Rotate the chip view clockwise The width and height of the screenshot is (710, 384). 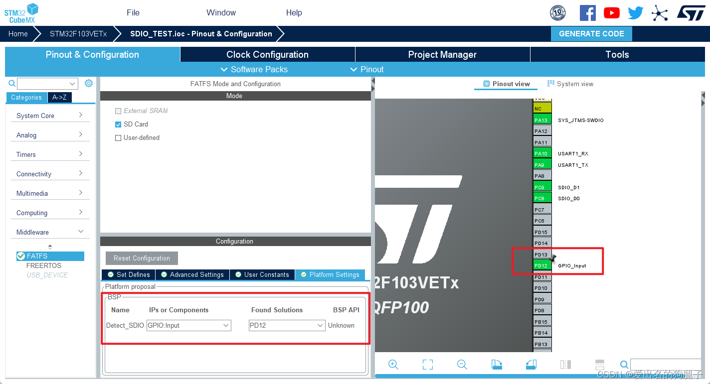click(497, 365)
